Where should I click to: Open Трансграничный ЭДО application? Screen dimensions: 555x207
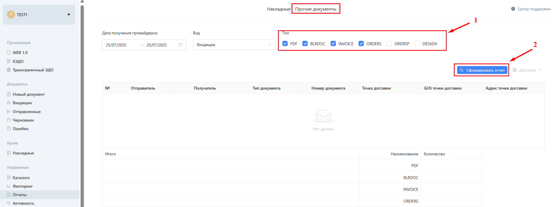coord(33,70)
